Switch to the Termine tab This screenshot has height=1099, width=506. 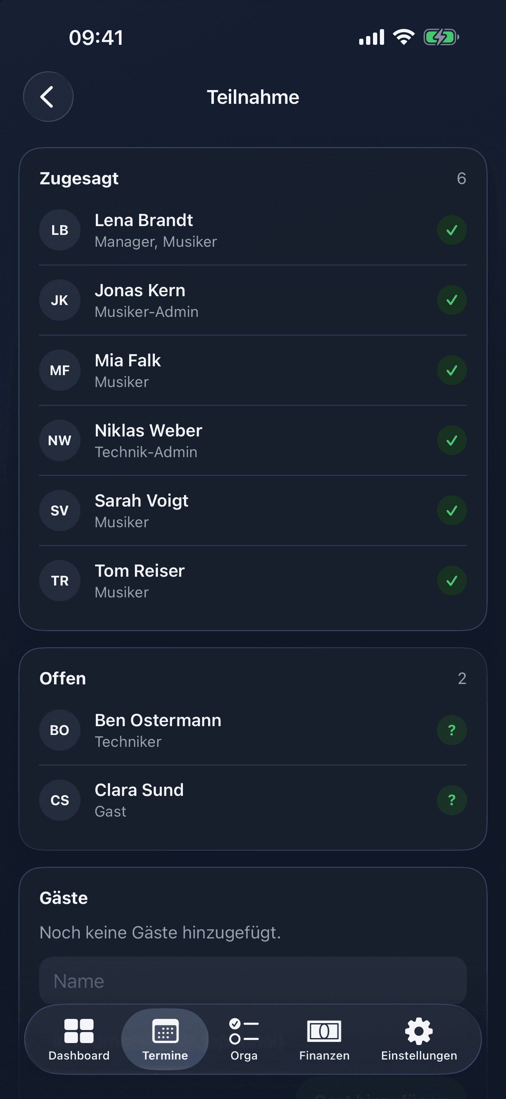pos(165,1039)
